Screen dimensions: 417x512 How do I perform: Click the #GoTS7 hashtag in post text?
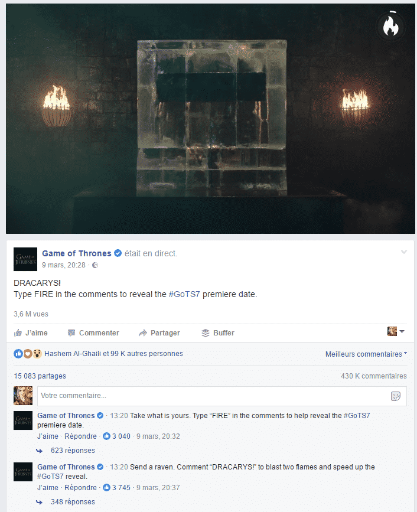click(184, 294)
